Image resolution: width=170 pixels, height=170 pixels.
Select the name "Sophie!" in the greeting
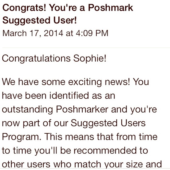(90, 58)
